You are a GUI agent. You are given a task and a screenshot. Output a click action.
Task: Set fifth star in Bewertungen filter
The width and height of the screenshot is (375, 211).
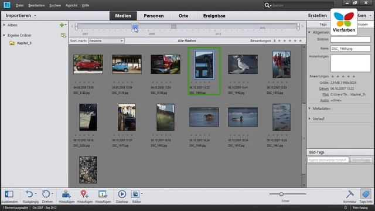[x=301, y=41]
